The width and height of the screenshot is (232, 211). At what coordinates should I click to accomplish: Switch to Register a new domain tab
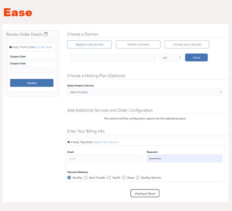coord(90,44)
